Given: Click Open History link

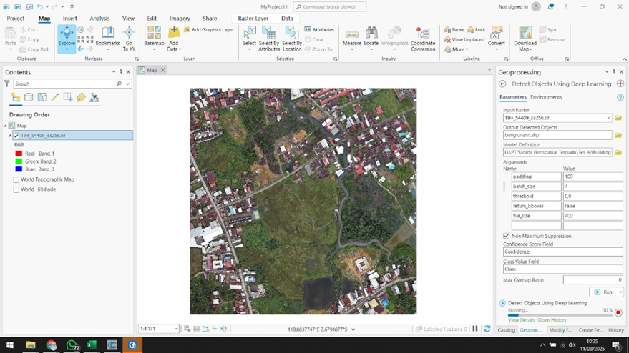Looking at the screenshot, I should click(552, 319).
